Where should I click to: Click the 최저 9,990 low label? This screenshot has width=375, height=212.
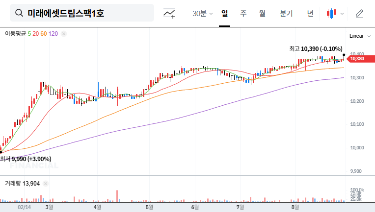point(26,159)
